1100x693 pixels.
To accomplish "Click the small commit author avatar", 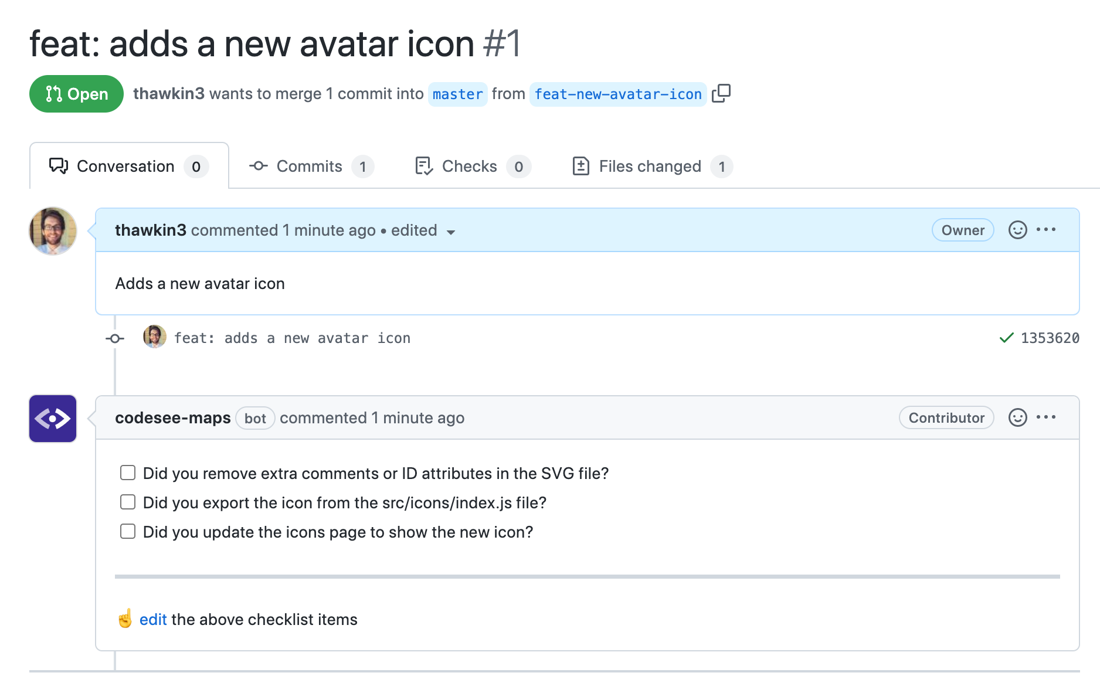I will point(155,337).
